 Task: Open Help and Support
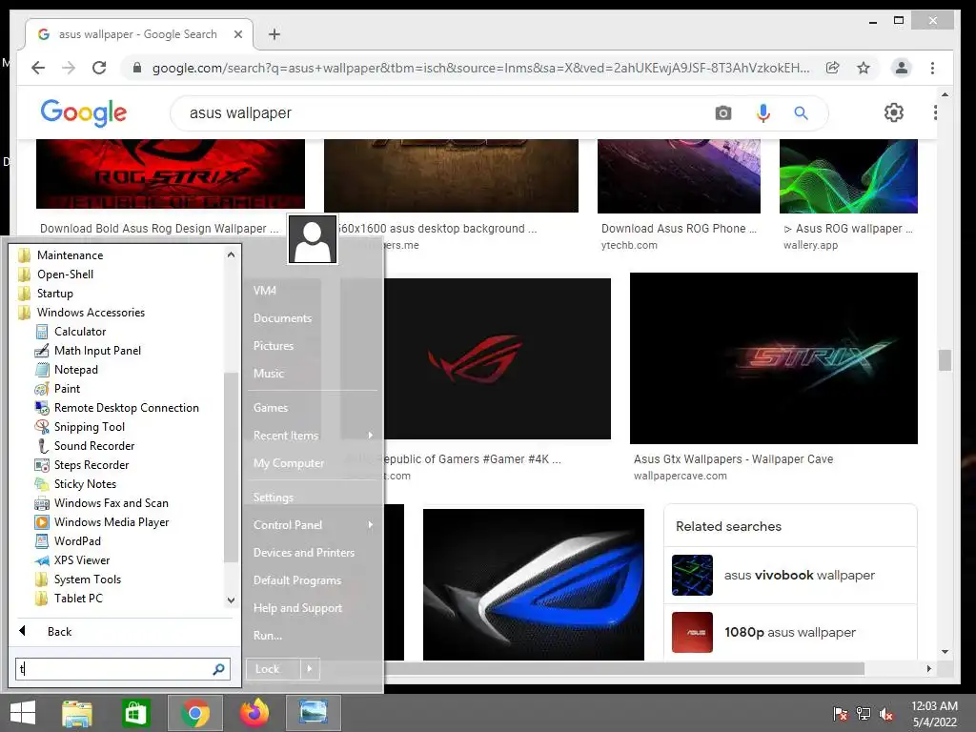click(x=297, y=608)
